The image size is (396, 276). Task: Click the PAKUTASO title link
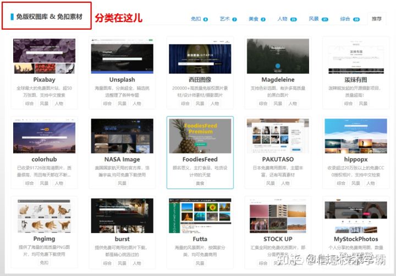(x=278, y=159)
